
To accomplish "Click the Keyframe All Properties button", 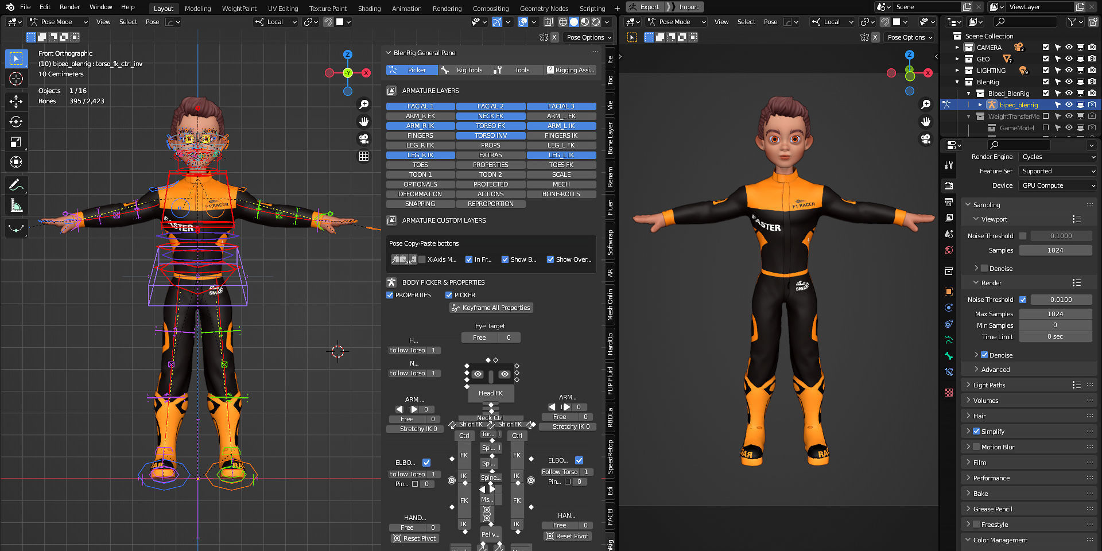I will click(x=491, y=308).
